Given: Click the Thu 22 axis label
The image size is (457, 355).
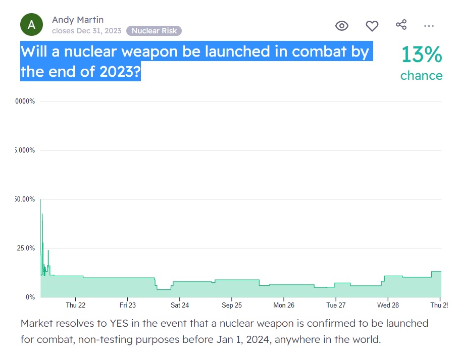Looking at the screenshot, I should pos(75,305).
